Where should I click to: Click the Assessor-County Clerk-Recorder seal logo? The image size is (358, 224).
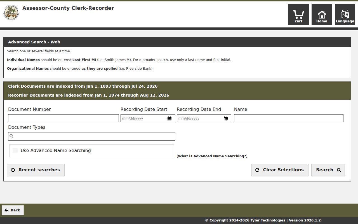11,13
